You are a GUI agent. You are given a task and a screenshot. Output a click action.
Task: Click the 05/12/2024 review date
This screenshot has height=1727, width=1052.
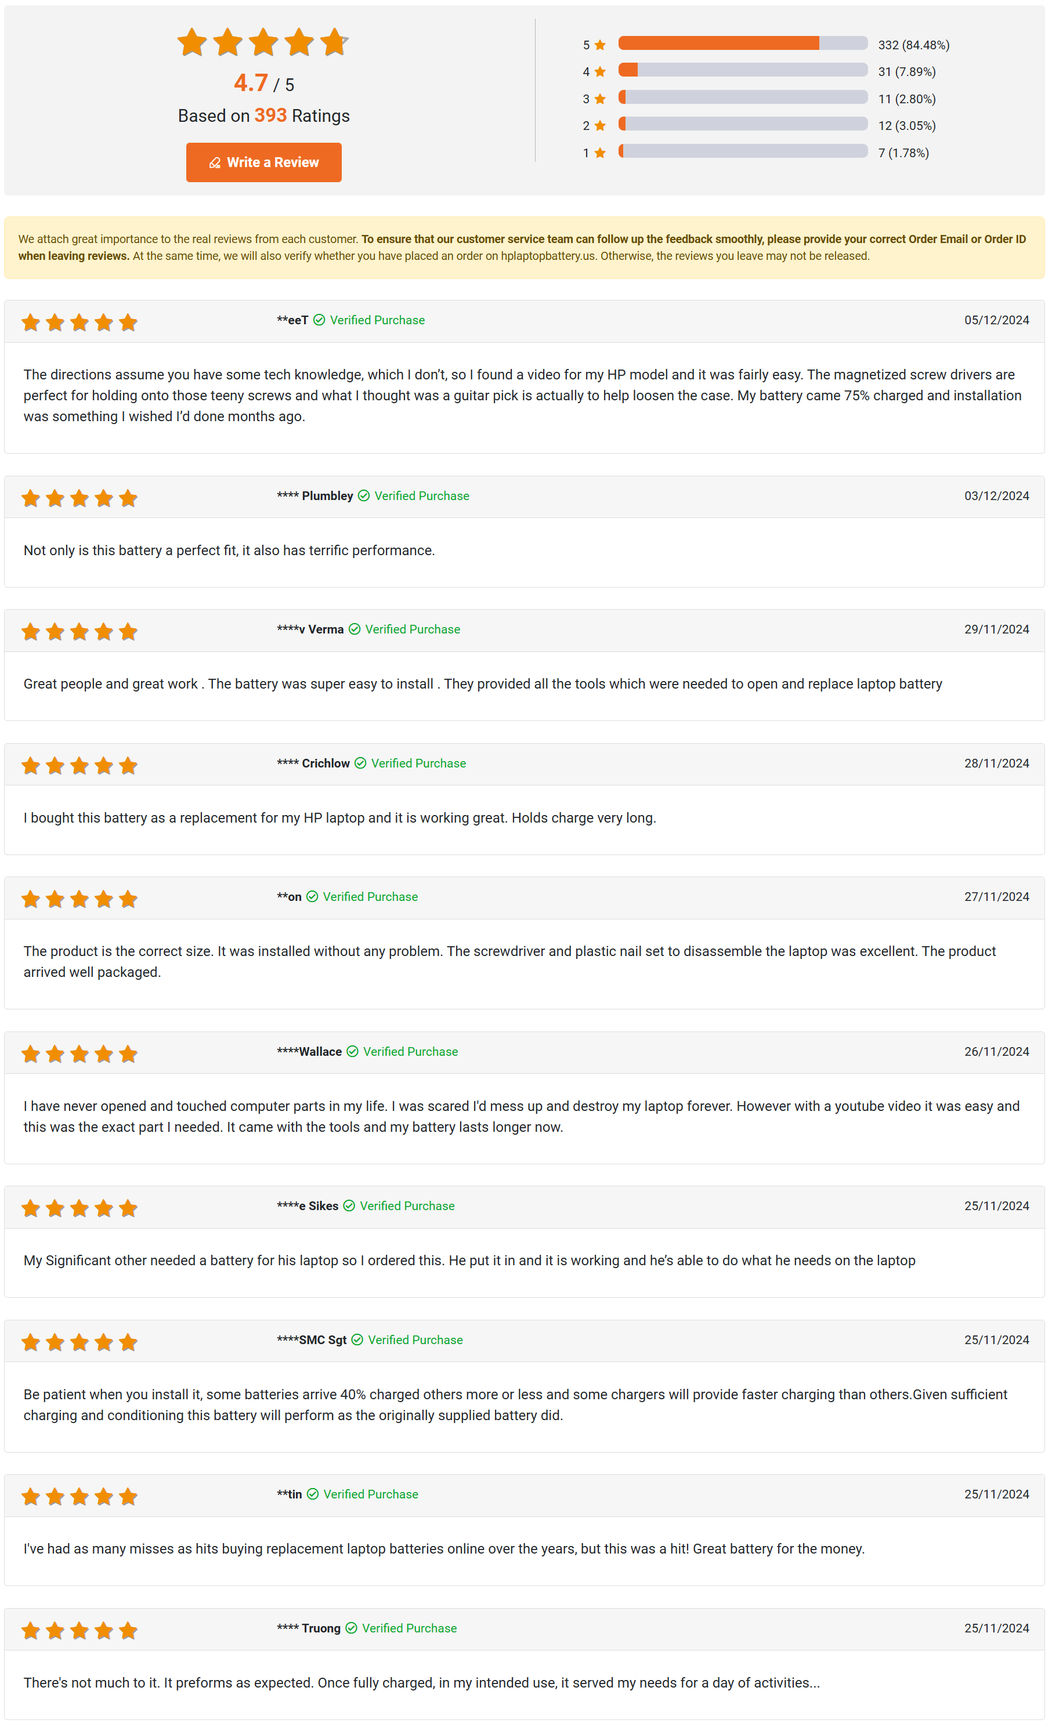(x=996, y=320)
